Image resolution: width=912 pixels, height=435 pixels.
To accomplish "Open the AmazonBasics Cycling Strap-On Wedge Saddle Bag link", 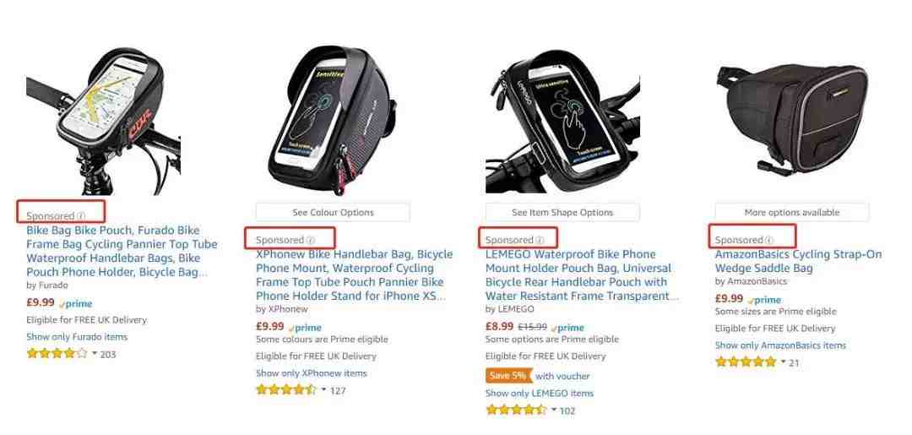I will [x=798, y=261].
